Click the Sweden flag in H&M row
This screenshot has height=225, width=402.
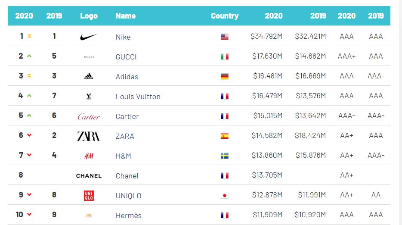click(224, 156)
